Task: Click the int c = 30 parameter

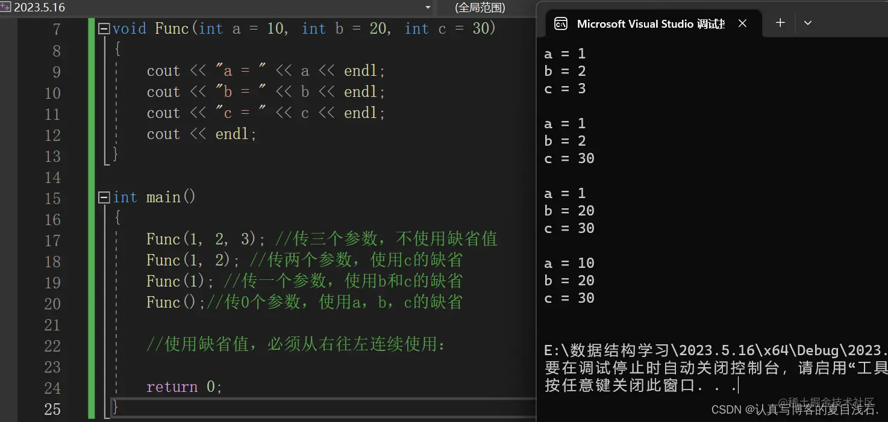Action: pyautogui.click(x=446, y=28)
